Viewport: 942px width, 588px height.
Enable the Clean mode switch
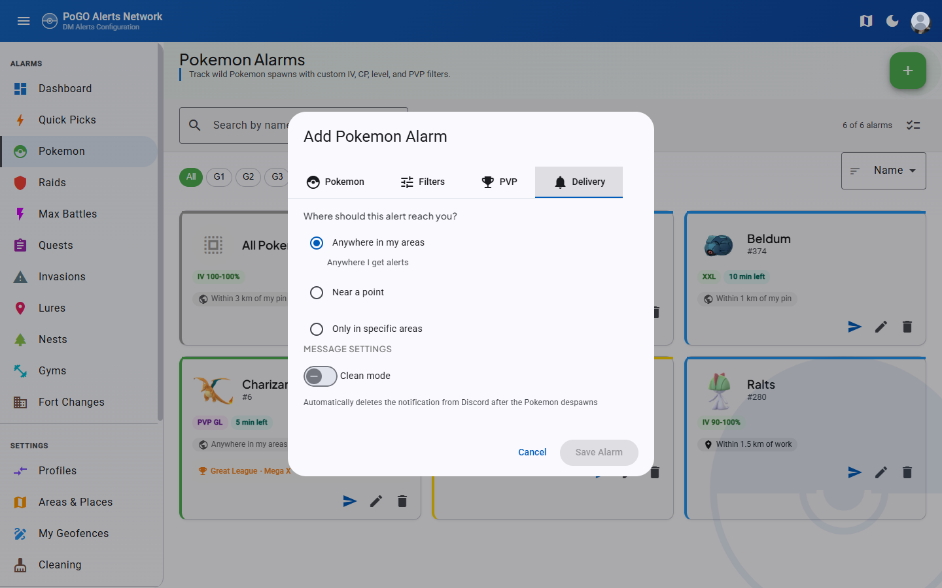321,376
